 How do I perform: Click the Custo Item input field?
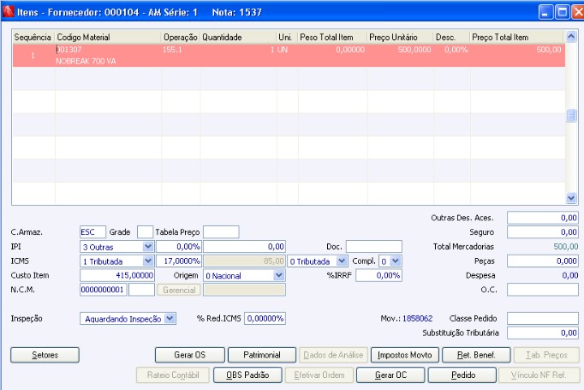[117, 275]
